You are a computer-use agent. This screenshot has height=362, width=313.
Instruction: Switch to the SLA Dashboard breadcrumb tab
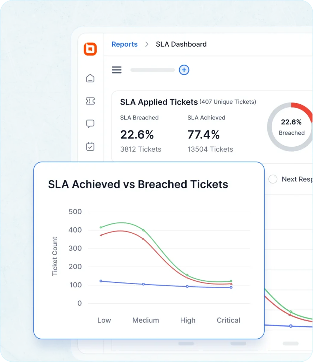pos(181,44)
